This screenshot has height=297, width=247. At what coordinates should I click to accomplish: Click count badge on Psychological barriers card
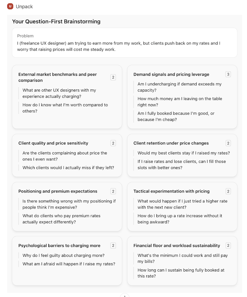(x=113, y=246)
